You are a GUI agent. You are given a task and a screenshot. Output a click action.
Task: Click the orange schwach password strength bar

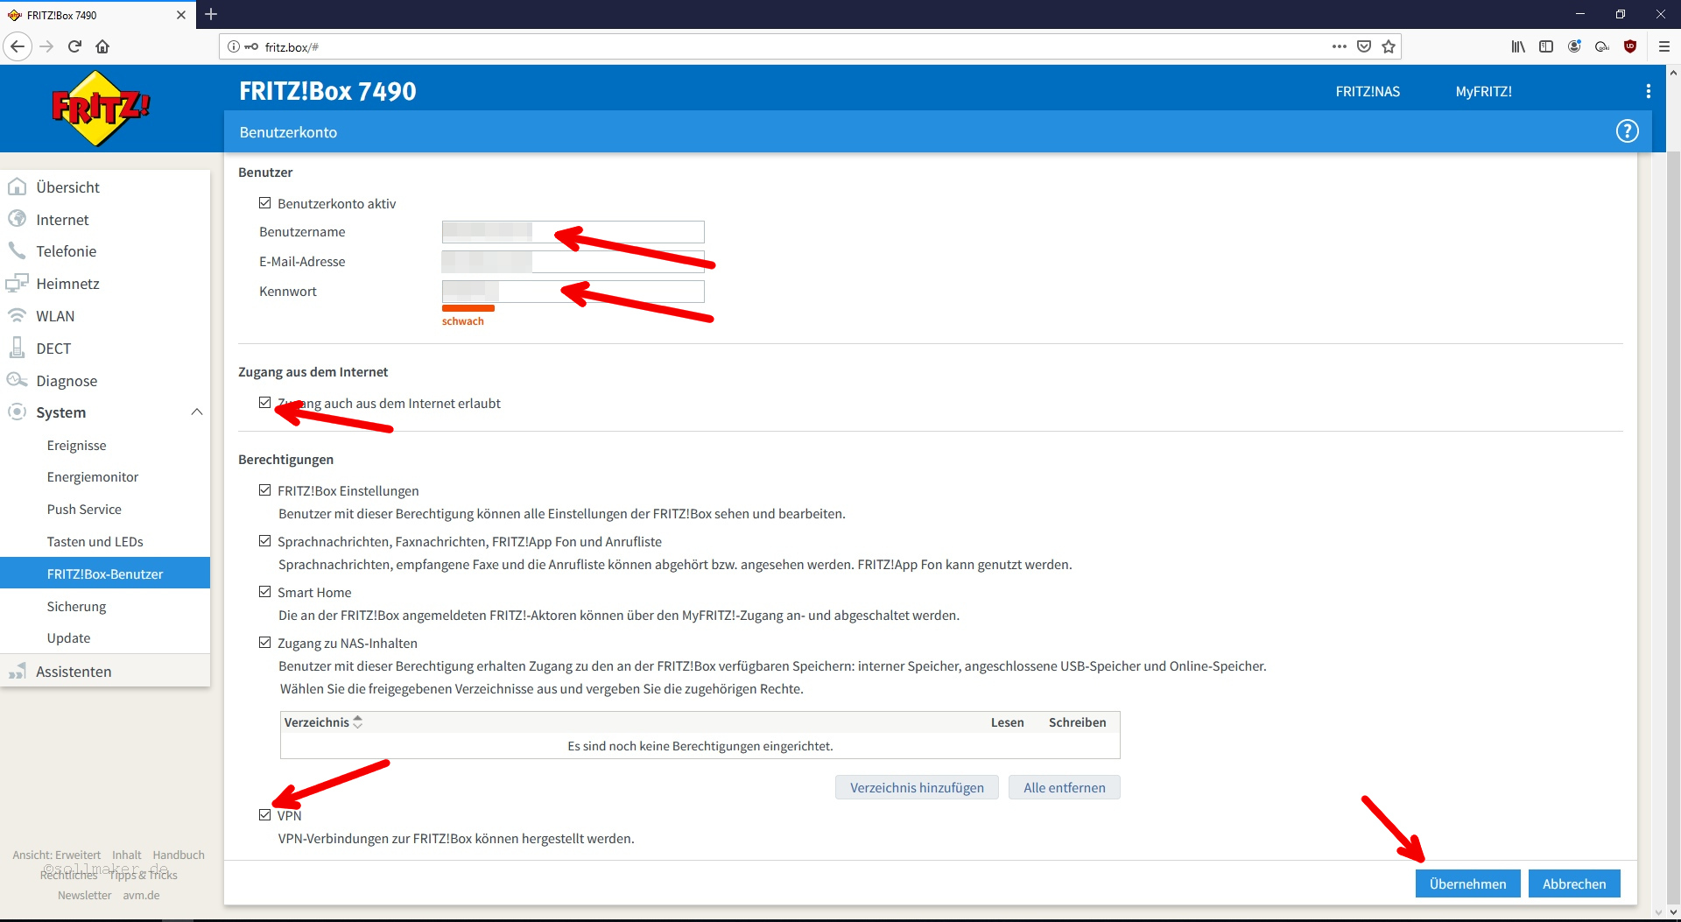[x=468, y=308]
